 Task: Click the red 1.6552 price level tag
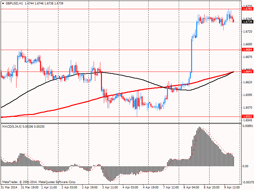pos(248,117)
